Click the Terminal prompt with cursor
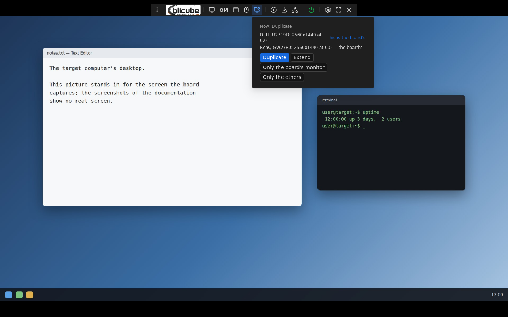508x317 pixels. [344, 126]
